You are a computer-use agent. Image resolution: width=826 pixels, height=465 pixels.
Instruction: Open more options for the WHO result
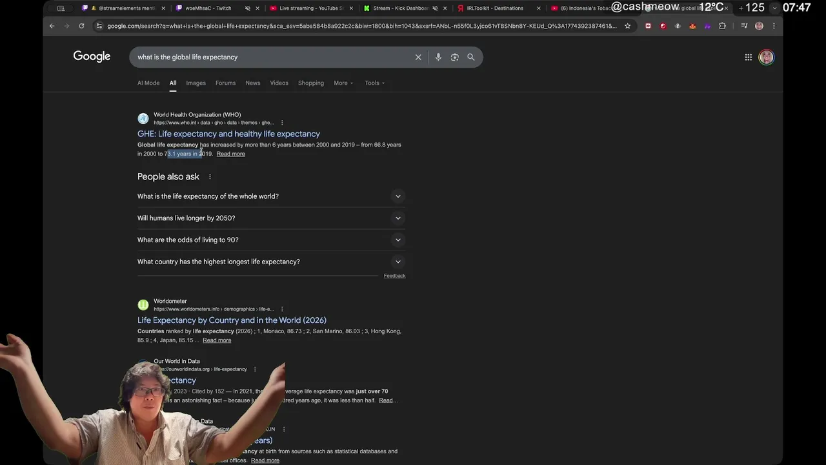click(282, 123)
